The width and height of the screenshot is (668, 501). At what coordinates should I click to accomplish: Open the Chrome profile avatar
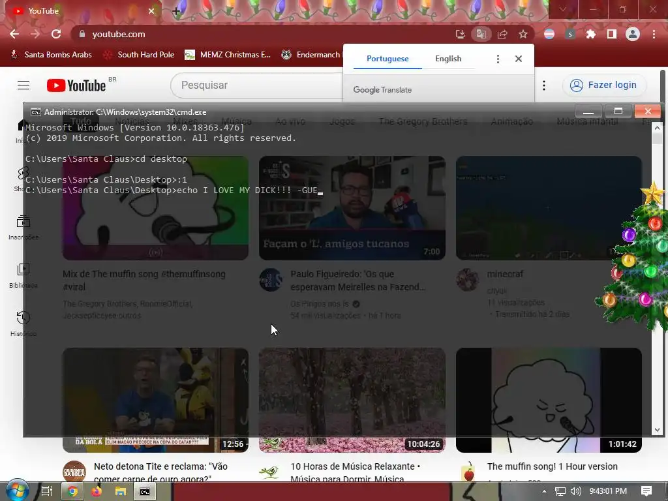pos(633,34)
